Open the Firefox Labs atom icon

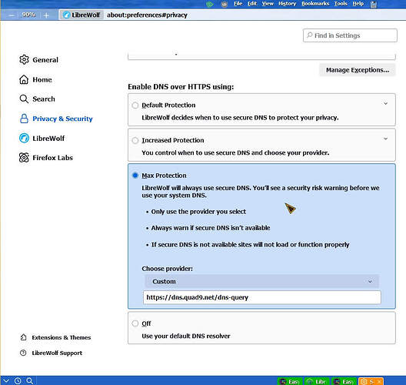pos(24,157)
